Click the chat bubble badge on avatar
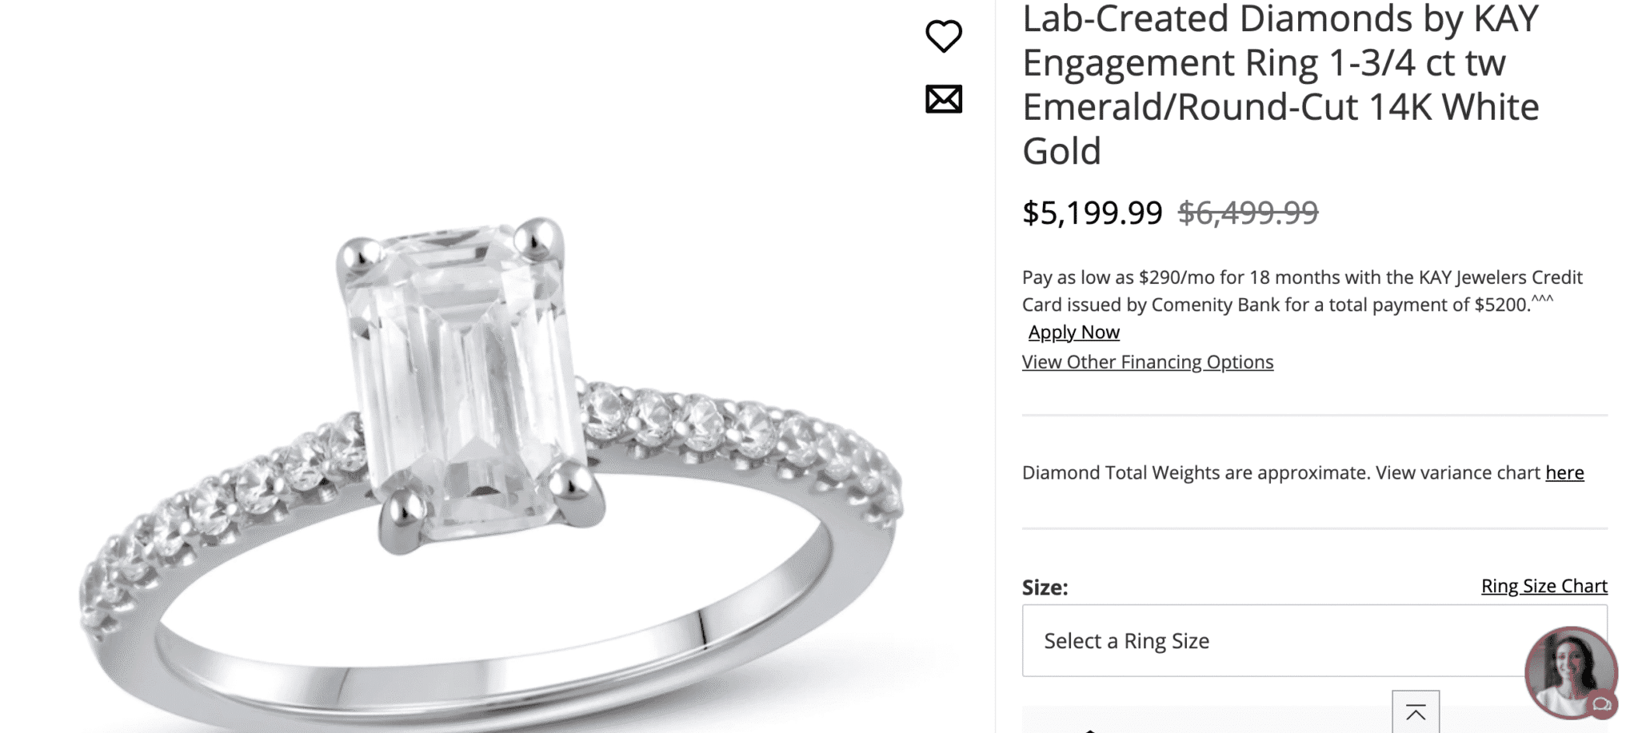The width and height of the screenshot is (1638, 733). [1602, 704]
